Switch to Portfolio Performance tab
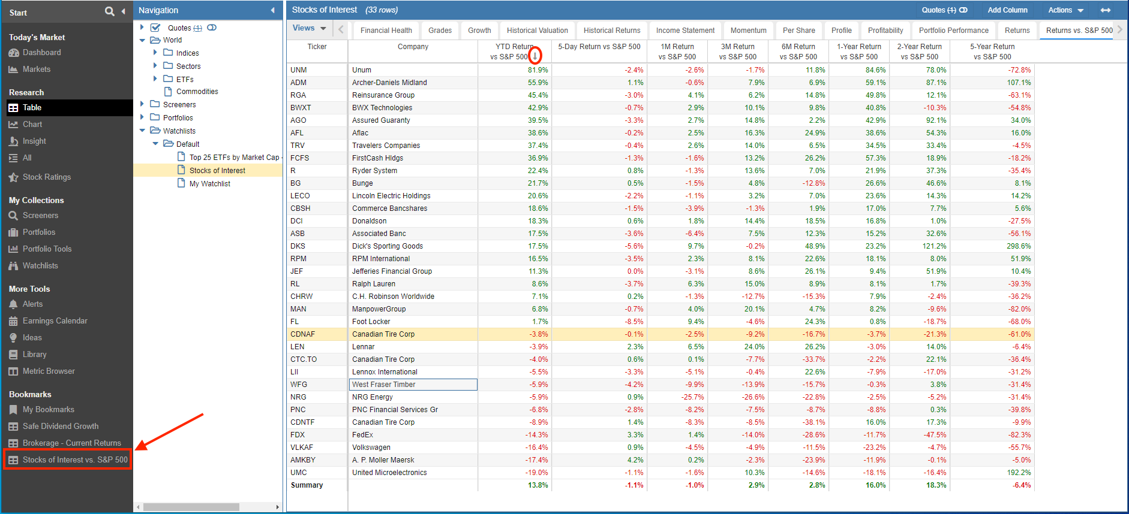The height and width of the screenshot is (514, 1129). (x=954, y=31)
